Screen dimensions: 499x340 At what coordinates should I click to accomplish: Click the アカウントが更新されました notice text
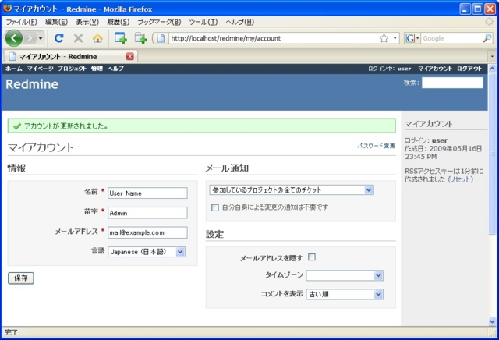click(x=65, y=126)
